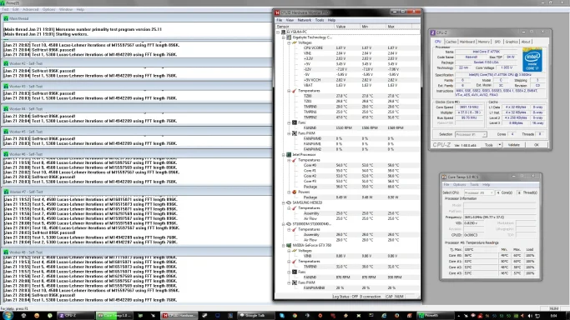
Task: Click the Intel Processor chip icon
Action: pos(289,154)
